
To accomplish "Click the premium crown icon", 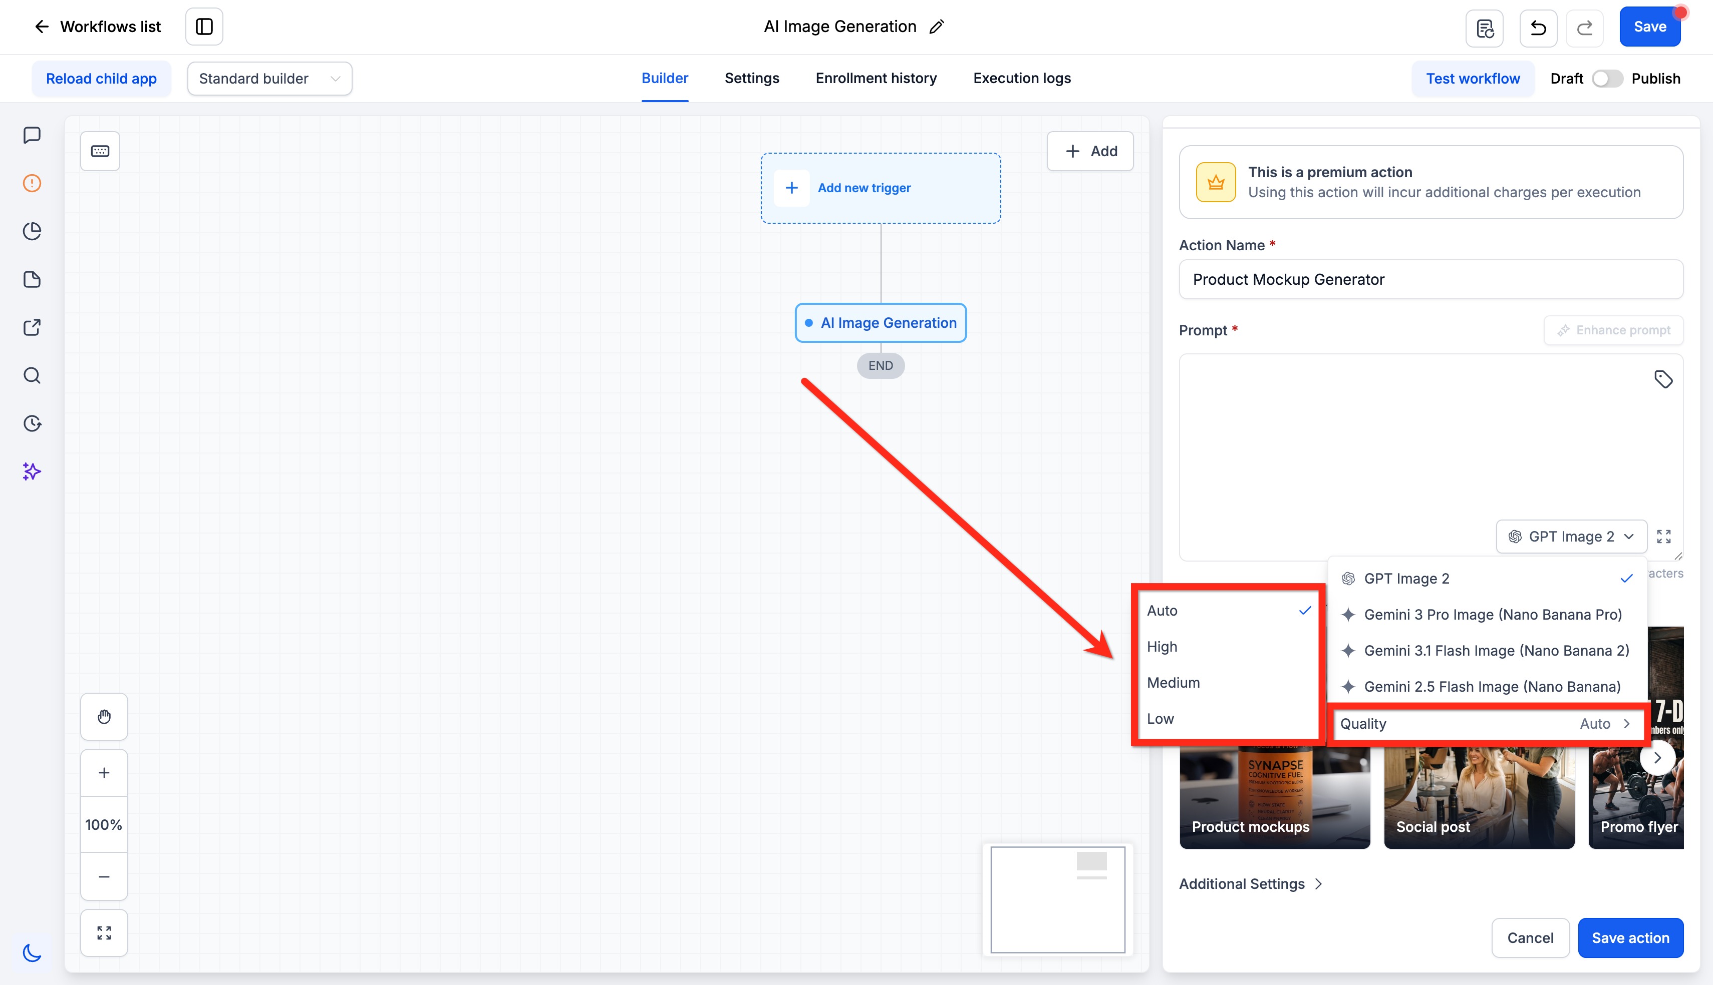I will pyautogui.click(x=1216, y=182).
